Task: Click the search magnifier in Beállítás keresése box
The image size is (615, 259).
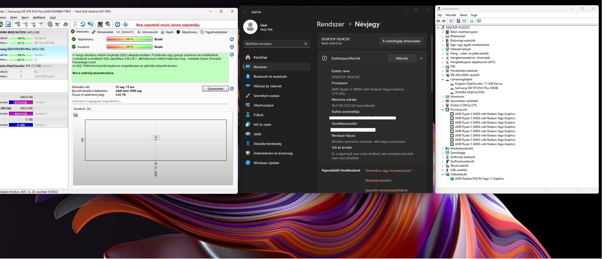Action: click(306, 44)
